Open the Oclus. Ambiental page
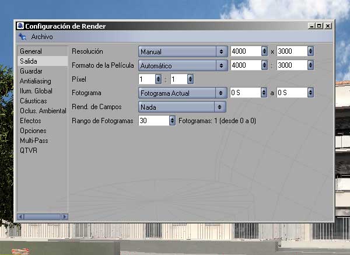The image size is (350, 255). click(x=43, y=111)
